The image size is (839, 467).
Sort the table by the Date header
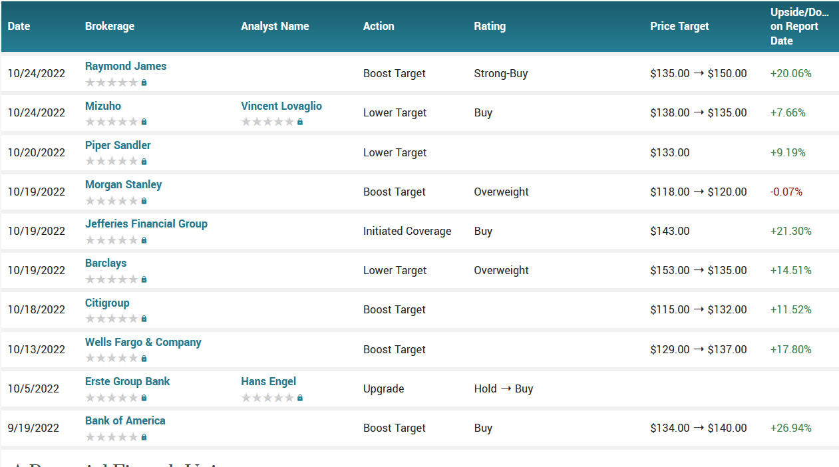18,26
